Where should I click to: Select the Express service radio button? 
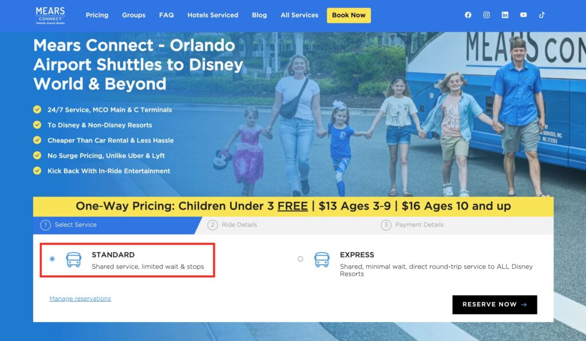(x=300, y=259)
